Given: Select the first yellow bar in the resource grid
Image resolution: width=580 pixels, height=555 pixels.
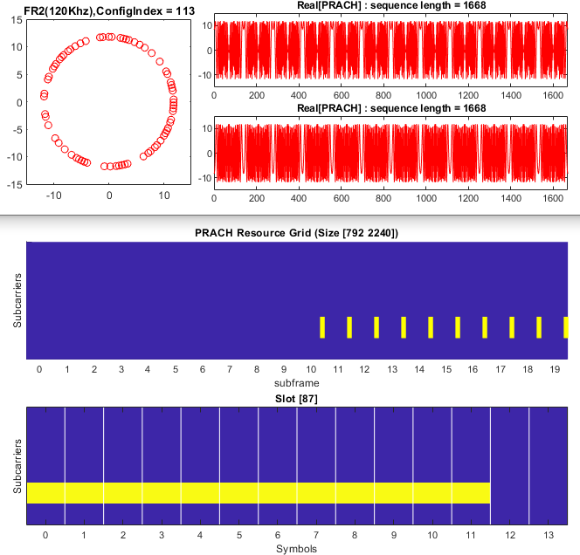Looking at the screenshot, I should point(322,327).
